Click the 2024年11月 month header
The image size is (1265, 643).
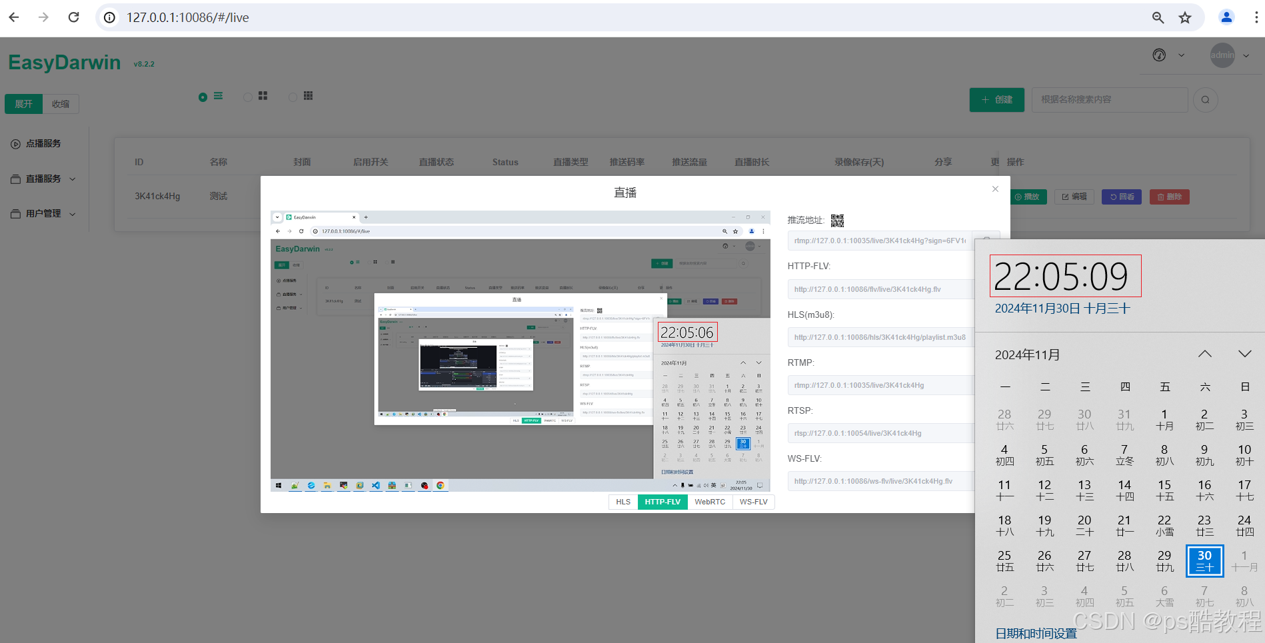click(x=1028, y=354)
